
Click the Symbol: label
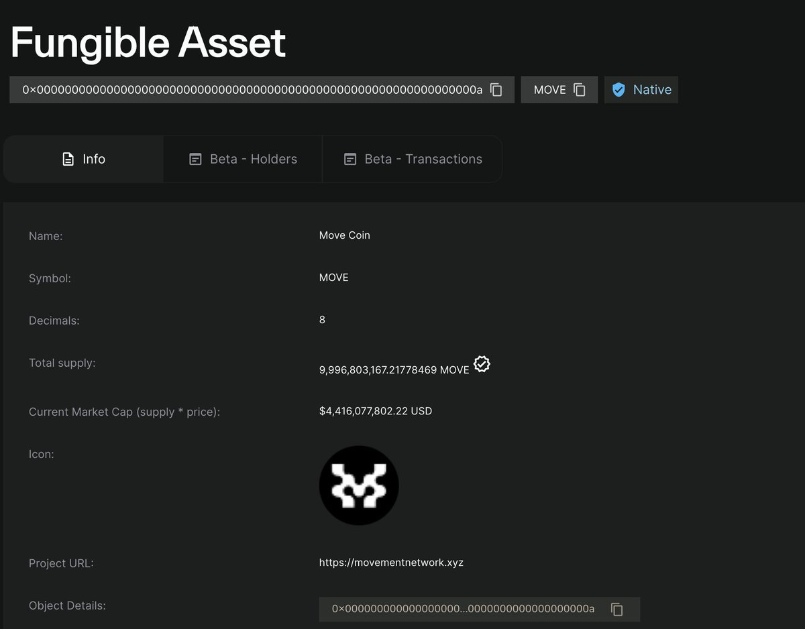tap(50, 278)
